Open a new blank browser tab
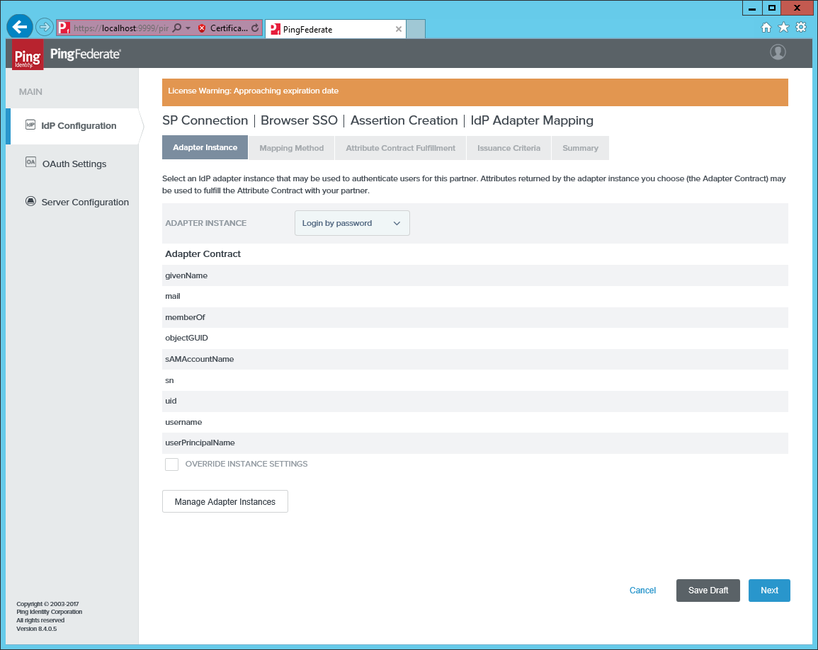This screenshot has height=650, width=818. [x=416, y=29]
